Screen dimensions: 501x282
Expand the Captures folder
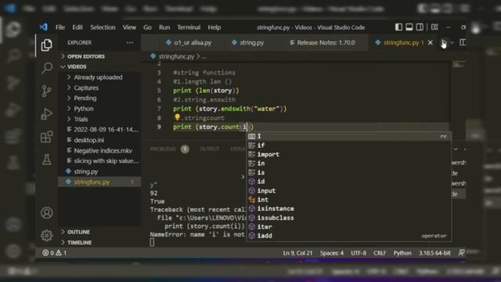[99, 88]
